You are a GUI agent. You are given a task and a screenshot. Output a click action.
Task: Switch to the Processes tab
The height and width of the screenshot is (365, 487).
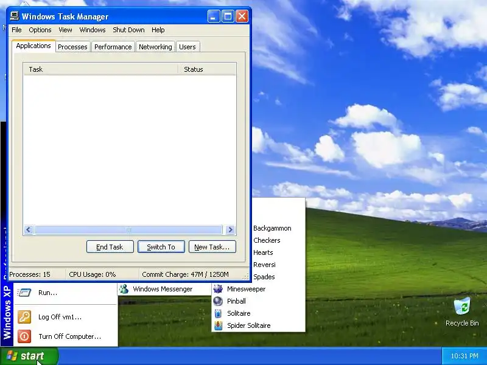point(72,47)
